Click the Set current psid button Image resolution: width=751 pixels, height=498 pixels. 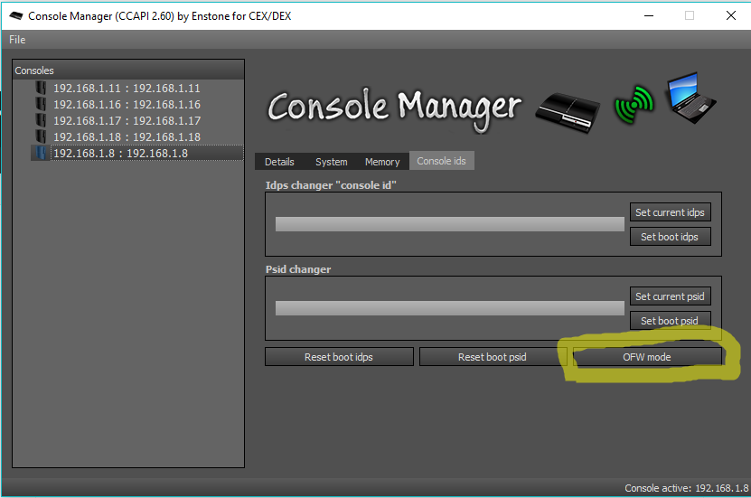pos(670,296)
